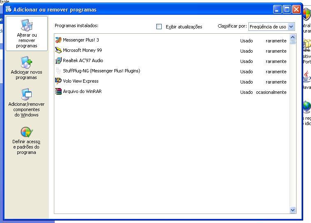Click the list scrollbar thumb
The height and width of the screenshot is (223, 311).
coord(292,42)
